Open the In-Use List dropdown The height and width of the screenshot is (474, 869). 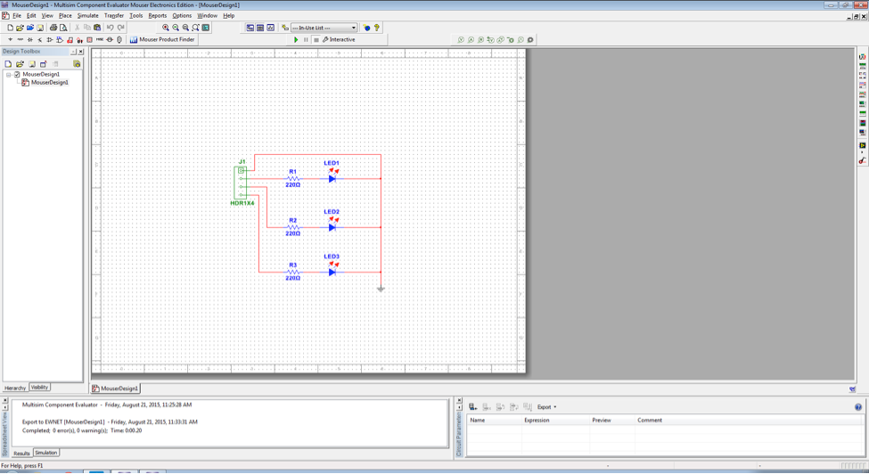353,28
